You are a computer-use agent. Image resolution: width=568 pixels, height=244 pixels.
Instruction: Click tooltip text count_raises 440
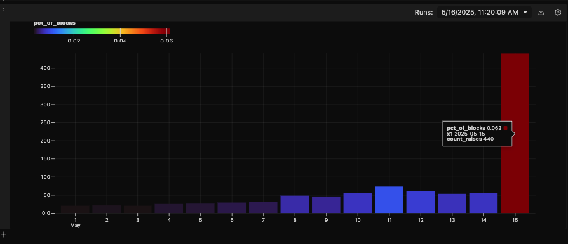(470, 139)
